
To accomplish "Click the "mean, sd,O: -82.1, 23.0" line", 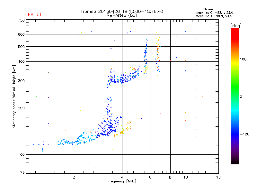I will click(214, 13).
